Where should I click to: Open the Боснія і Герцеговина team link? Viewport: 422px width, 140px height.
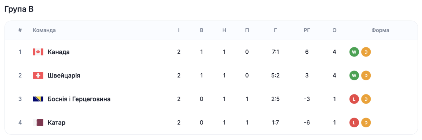pyautogui.click(x=79, y=99)
